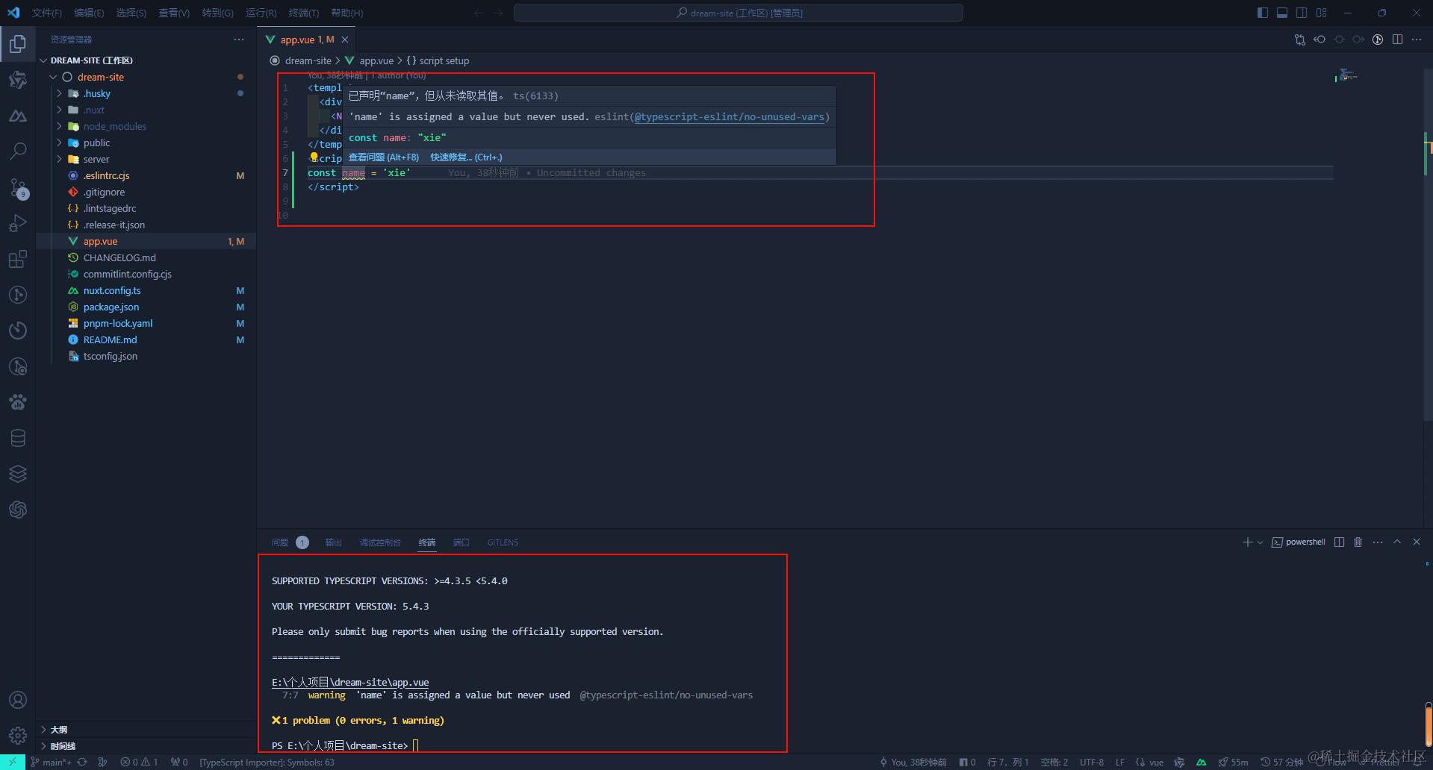
Task: Open Run and Debug view
Action: point(18,223)
